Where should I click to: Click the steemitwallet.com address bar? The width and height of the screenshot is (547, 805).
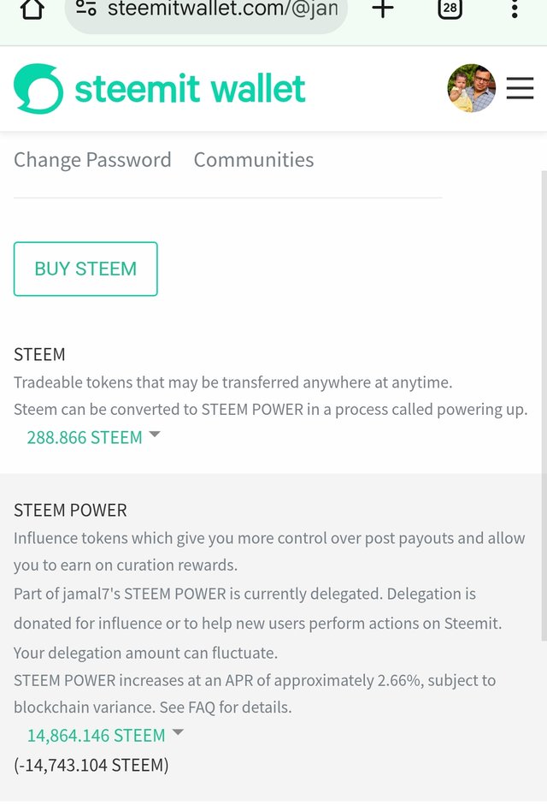(206, 10)
